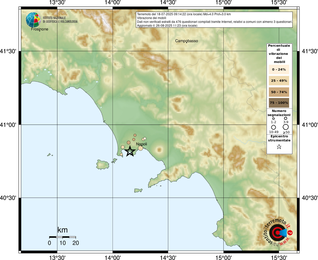Click the northernmost brown data circle above Napoli
318x260 pixels.
(135, 135)
